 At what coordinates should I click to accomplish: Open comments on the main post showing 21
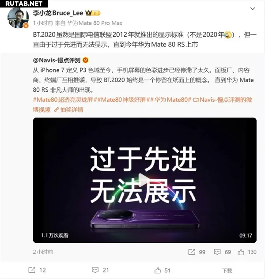tap(100, 270)
